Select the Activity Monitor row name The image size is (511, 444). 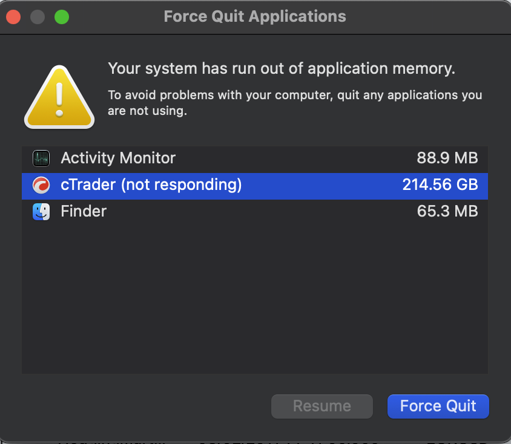tap(118, 158)
